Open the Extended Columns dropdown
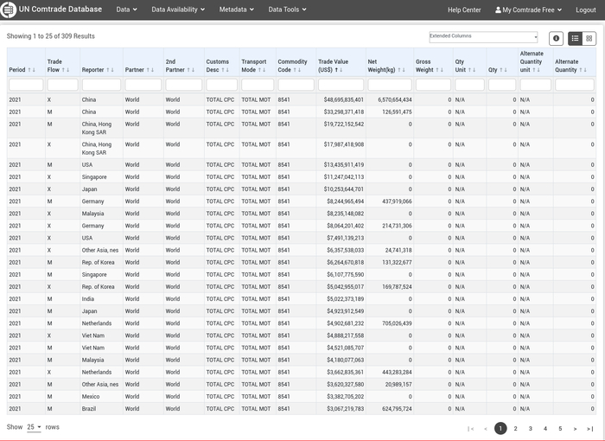This screenshot has height=441, width=605. pos(483,37)
